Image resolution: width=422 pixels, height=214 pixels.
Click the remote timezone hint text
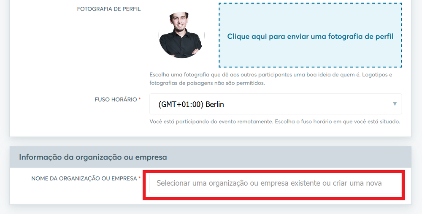coord(275,122)
